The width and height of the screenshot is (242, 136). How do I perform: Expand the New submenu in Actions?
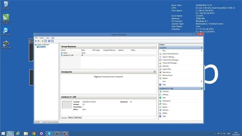(x=202, y=51)
